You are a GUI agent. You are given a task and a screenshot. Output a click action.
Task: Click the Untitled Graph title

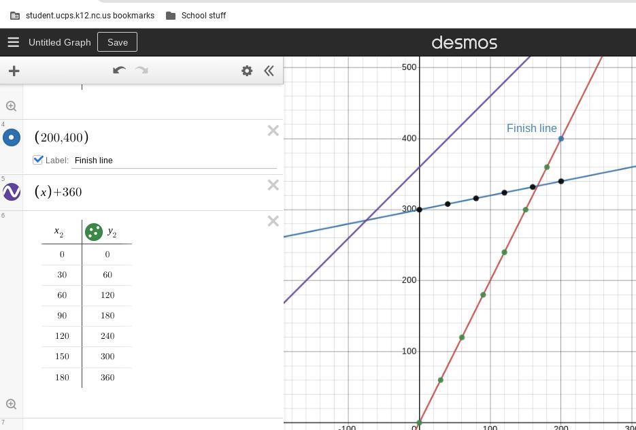60,42
